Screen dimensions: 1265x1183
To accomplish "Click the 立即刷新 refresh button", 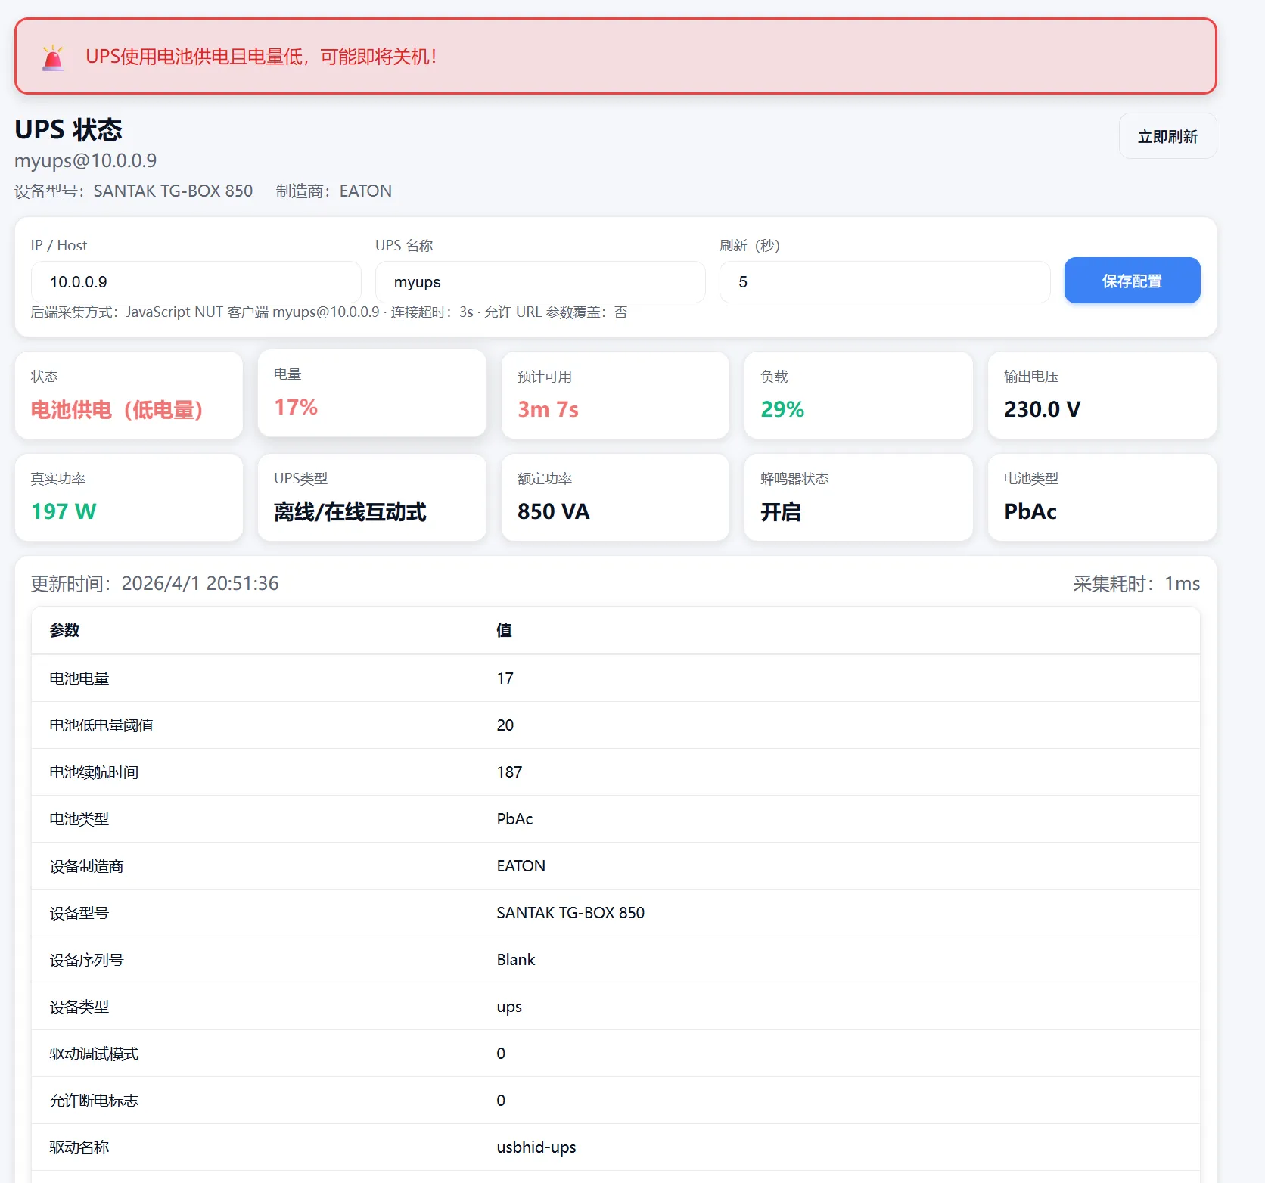I will pos(1167,136).
